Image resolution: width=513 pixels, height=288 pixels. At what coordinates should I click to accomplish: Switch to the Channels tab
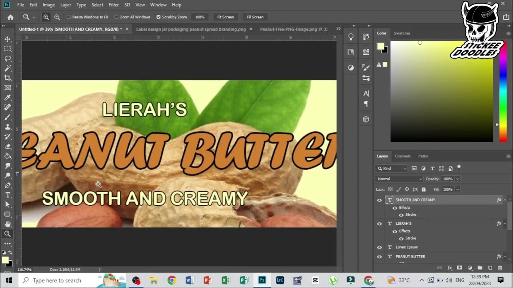pos(403,156)
